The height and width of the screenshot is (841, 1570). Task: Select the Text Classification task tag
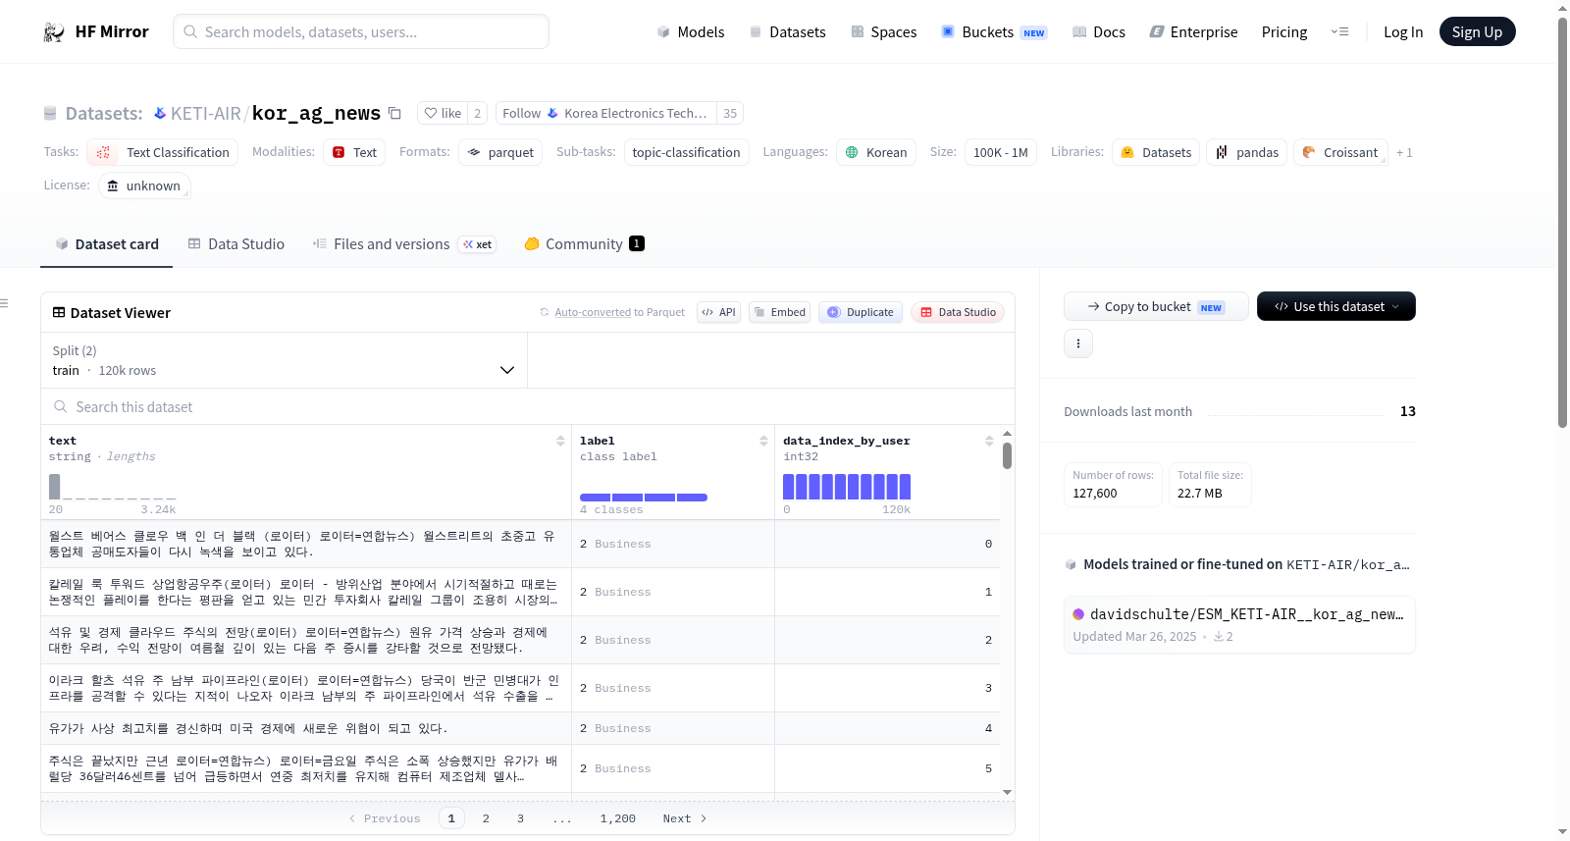(x=163, y=152)
